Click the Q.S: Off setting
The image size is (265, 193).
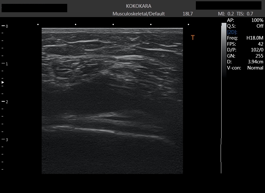point(245,26)
